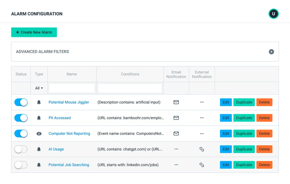Delete the AI Usage alarm
Image resolution: width=290 pixels, height=184 pixels.
(264, 149)
